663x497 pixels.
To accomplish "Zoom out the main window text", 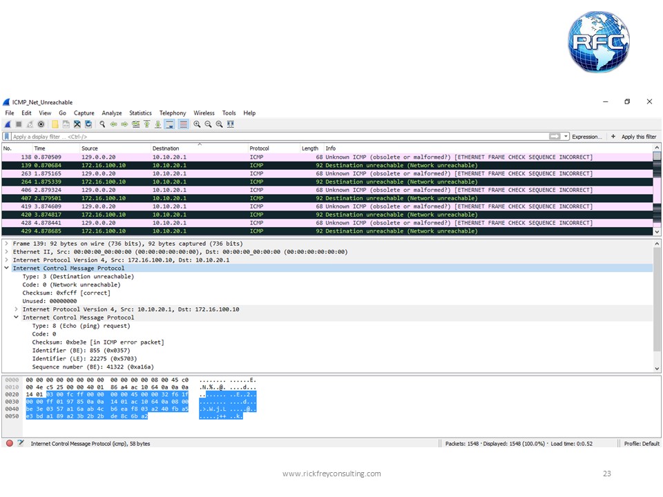I will pos(208,124).
